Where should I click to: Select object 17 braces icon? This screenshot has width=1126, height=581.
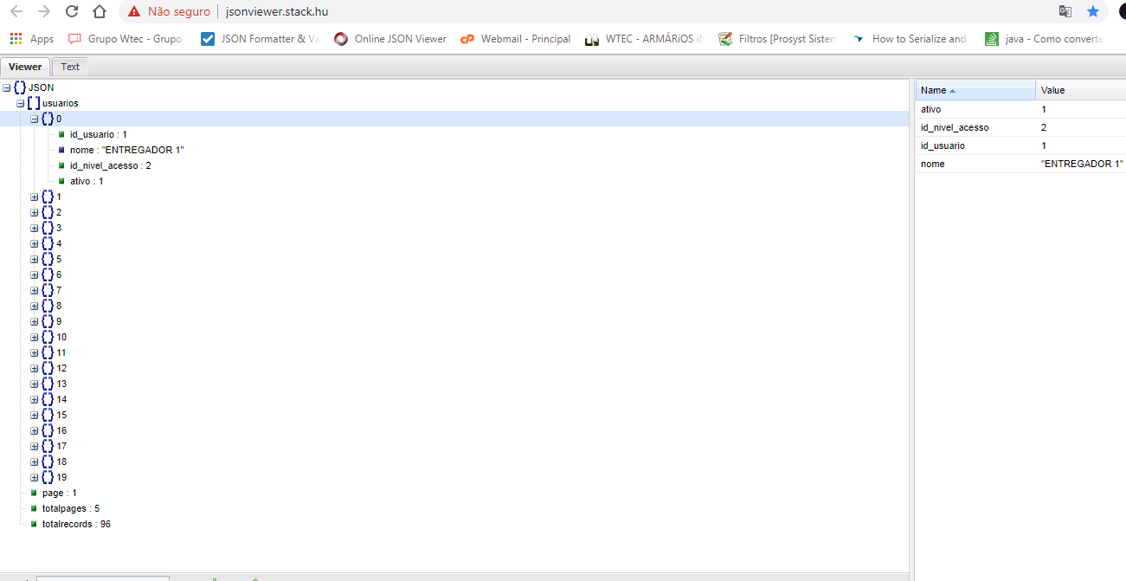(x=48, y=446)
